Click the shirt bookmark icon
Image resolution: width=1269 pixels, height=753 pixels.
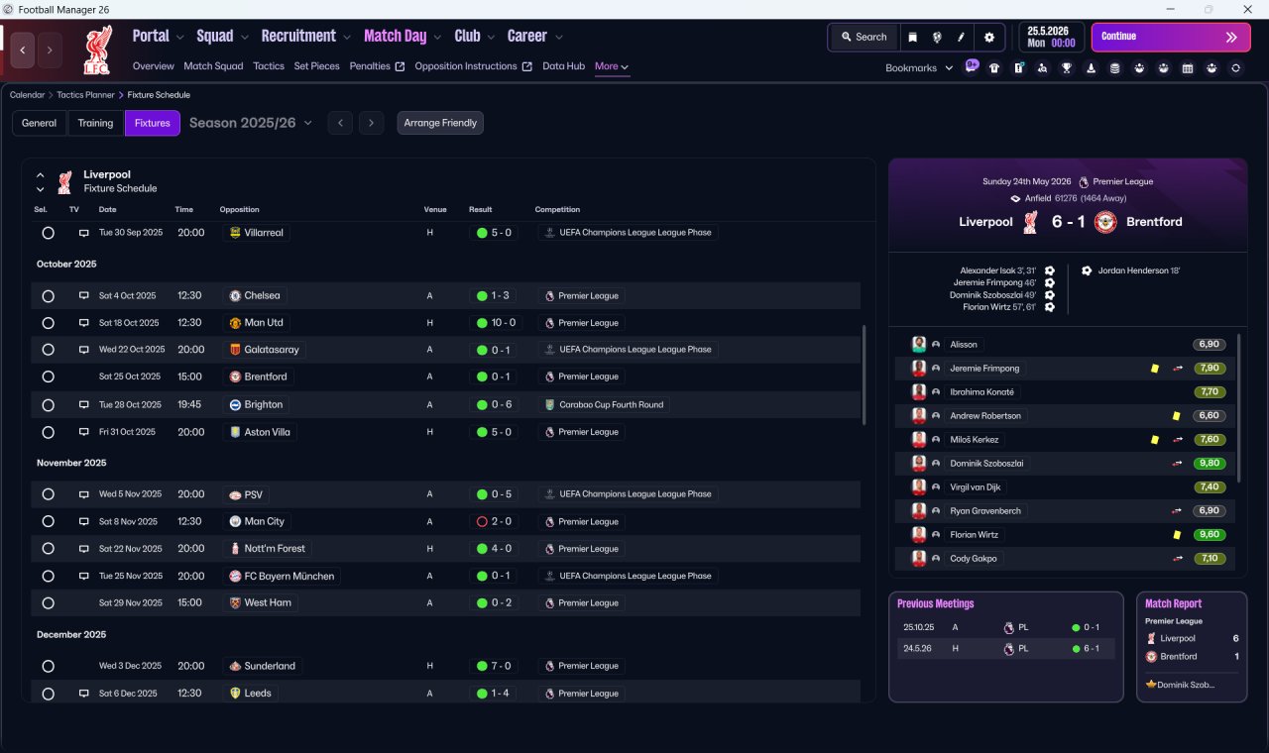coord(994,68)
